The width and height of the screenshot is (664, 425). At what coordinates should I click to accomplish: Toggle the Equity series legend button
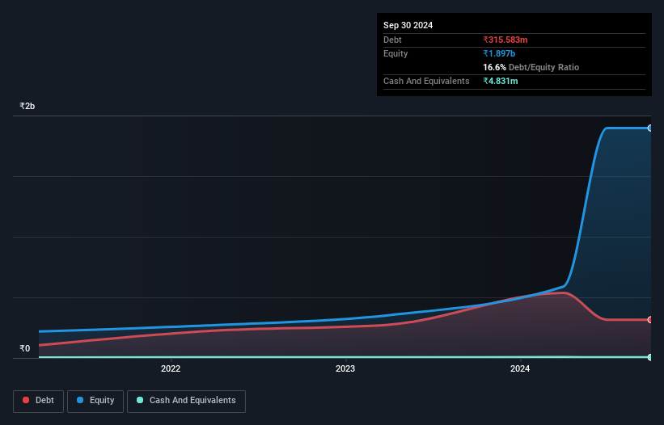[95, 401]
